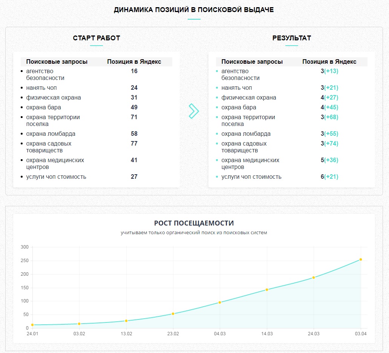Screen dimensions: 389x353
Task: Click the +68 position gain value
Action: 331,117
